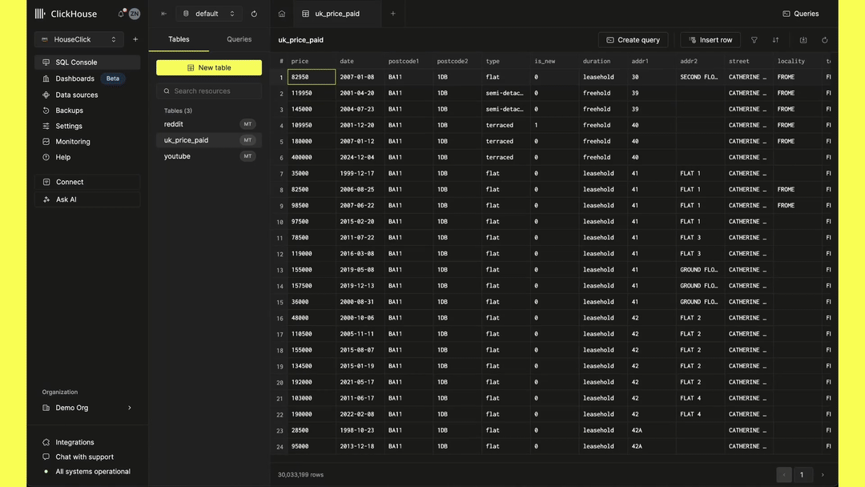Open the HouseClick service dropdown

78,39
